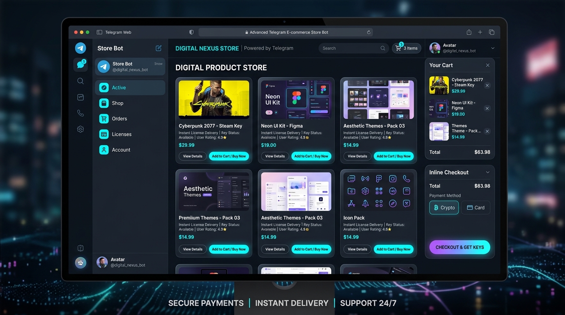
Task: Click the browser address bar
Action: click(286, 32)
